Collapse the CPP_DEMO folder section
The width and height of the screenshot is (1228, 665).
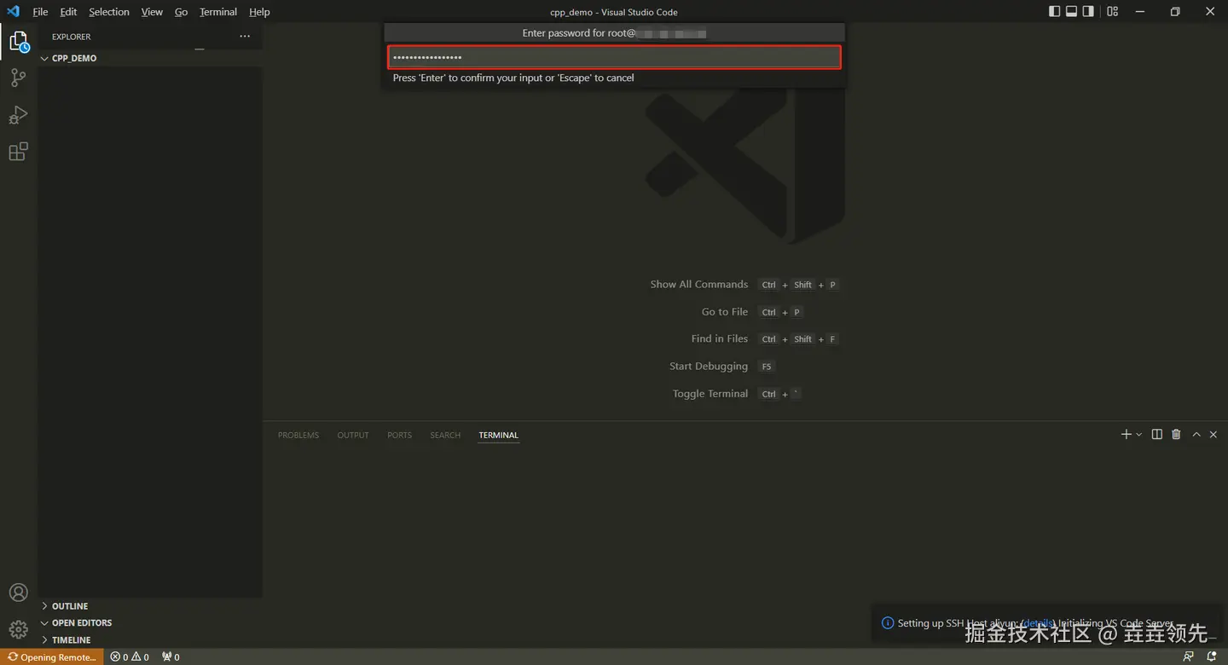click(150, 58)
